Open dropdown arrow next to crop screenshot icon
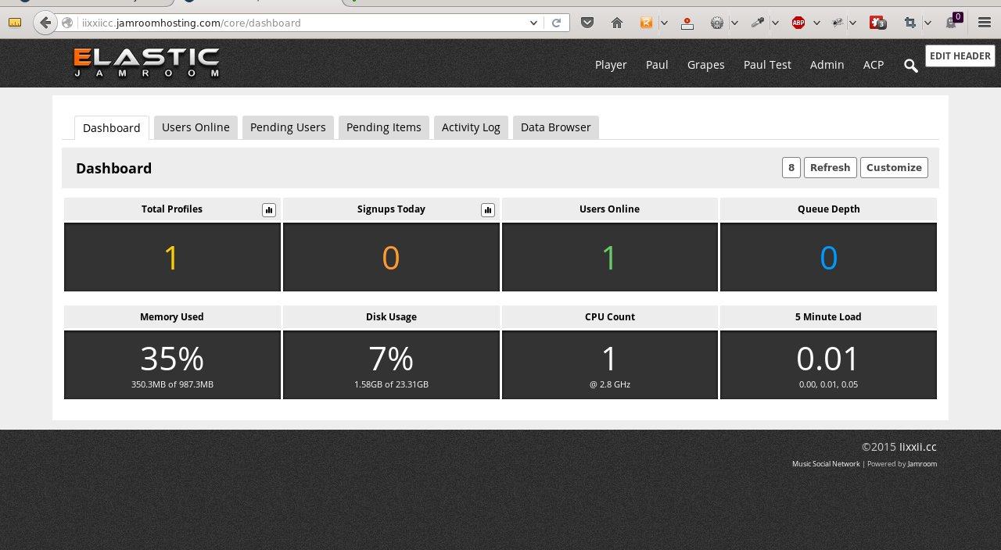1001x550 pixels. pos(927,23)
